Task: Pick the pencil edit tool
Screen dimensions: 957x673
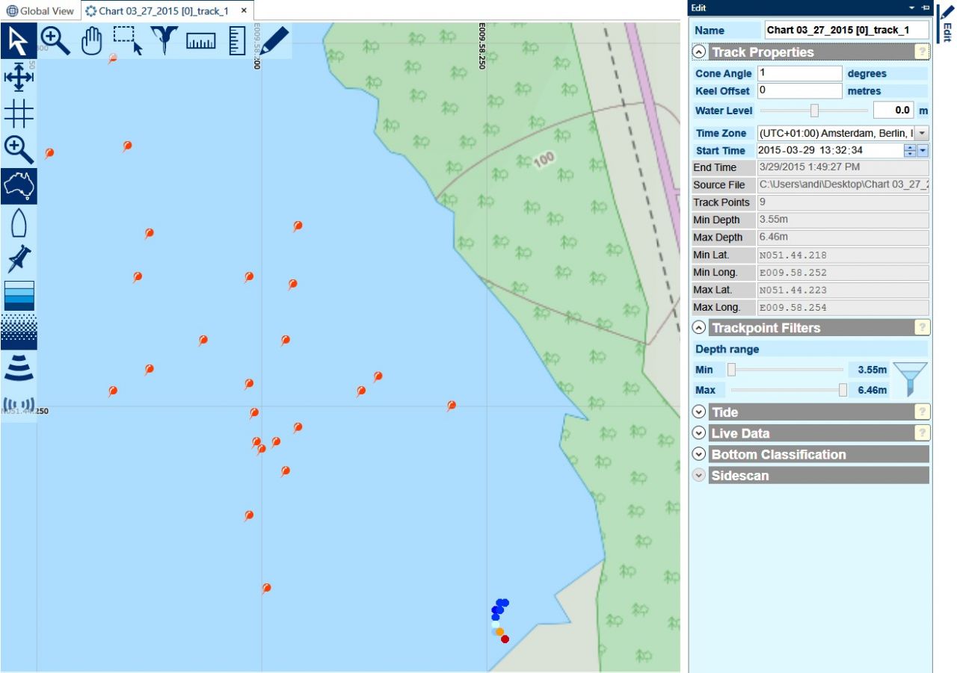Action: (274, 40)
